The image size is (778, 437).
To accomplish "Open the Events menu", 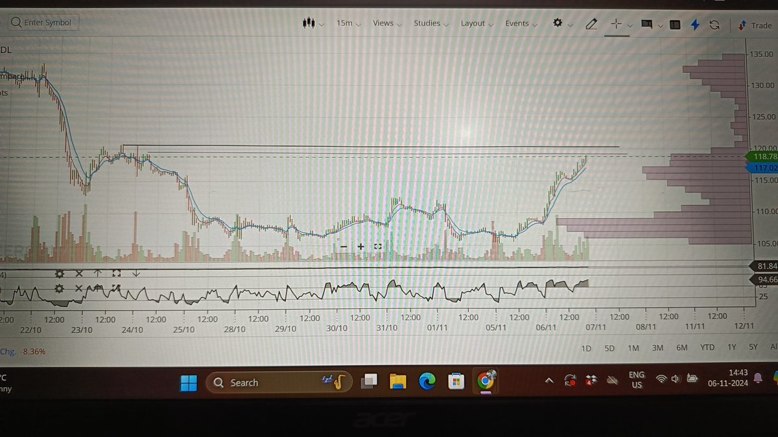I will click(516, 23).
